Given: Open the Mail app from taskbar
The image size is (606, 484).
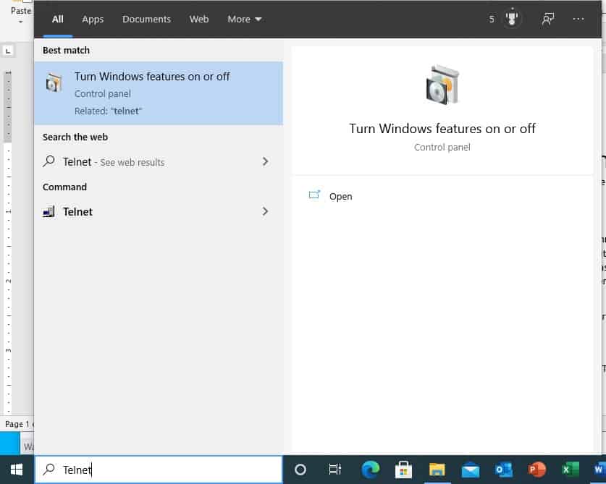Looking at the screenshot, I should tap(471, 470).
